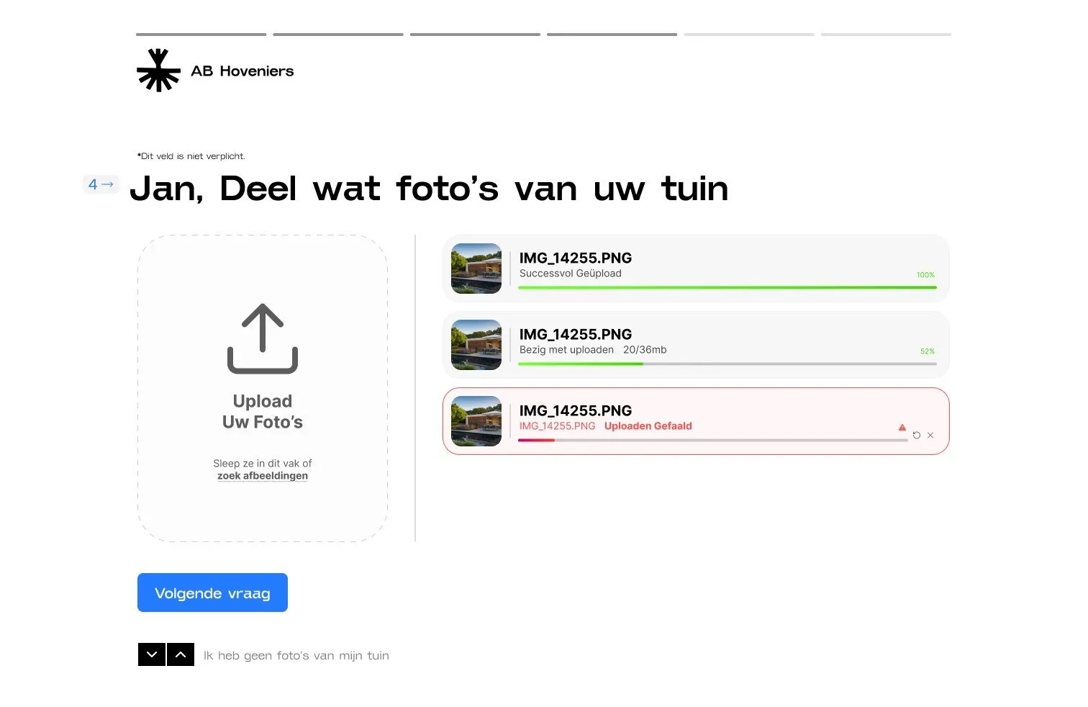Click the Volgende vraag button
The width and height of the screenshot is (1088, 707).
pos(212,593)
